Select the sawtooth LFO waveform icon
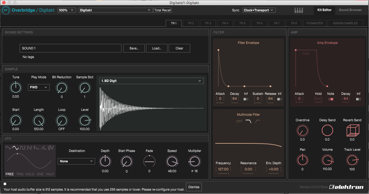The height and width of the screenshot is (194, 369). pyautogui.click(x=29, y=148)
